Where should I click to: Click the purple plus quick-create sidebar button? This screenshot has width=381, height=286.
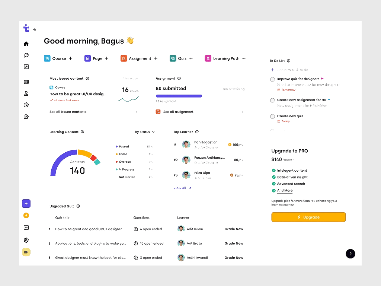(x=26, y=203)
